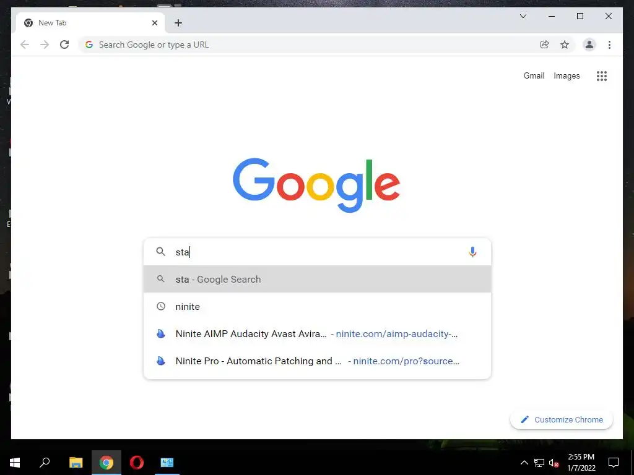Click the Ninite favicon beside Pro suggestion
Image resolution: width=634 pixels, height=475 pixels.
pos(161,361)
